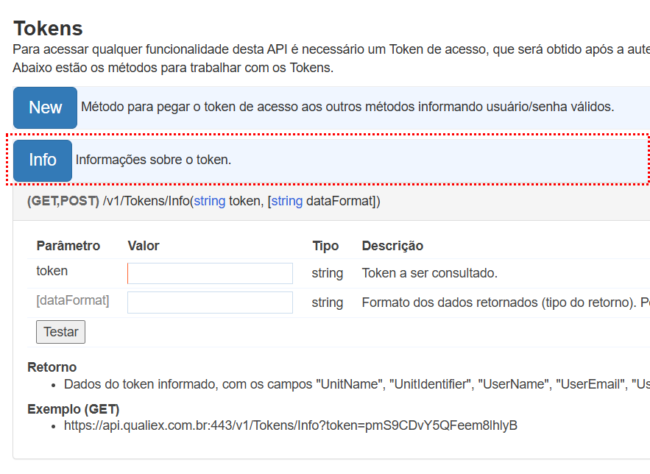Click the example Tokens/Info GET URL
The image size is (650, 474).
click(x=290, y=425)
